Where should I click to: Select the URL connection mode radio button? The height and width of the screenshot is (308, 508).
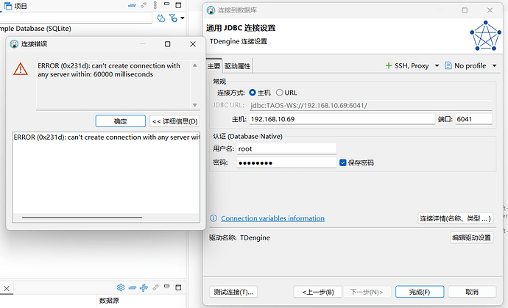tap(279, 93)
